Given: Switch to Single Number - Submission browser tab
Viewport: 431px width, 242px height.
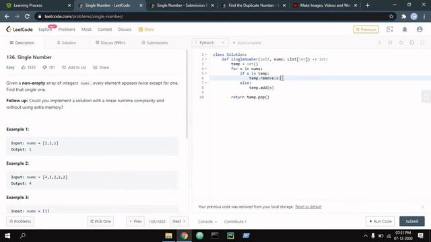Looking at the screenshot, I should pyautogui.click(x=182, y=5).
